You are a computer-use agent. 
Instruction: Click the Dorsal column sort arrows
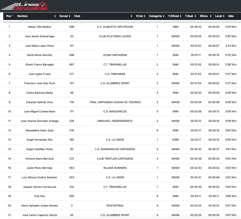[x=69, y=16]
